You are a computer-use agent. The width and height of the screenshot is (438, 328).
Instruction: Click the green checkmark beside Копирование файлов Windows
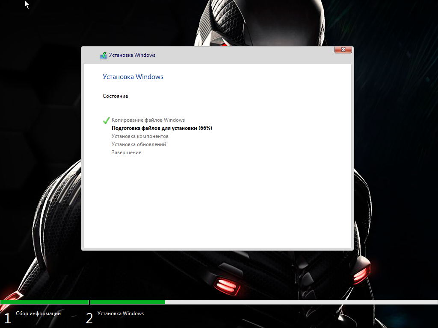(106, 120)
